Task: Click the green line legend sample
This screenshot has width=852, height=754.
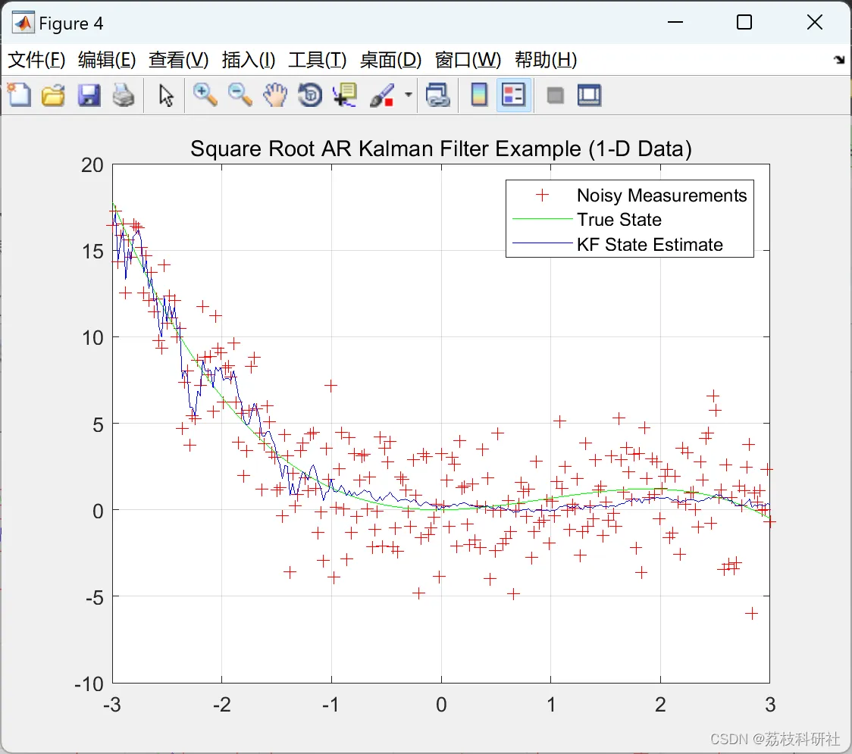Action: pyautogui.click(x=542, y=219)
